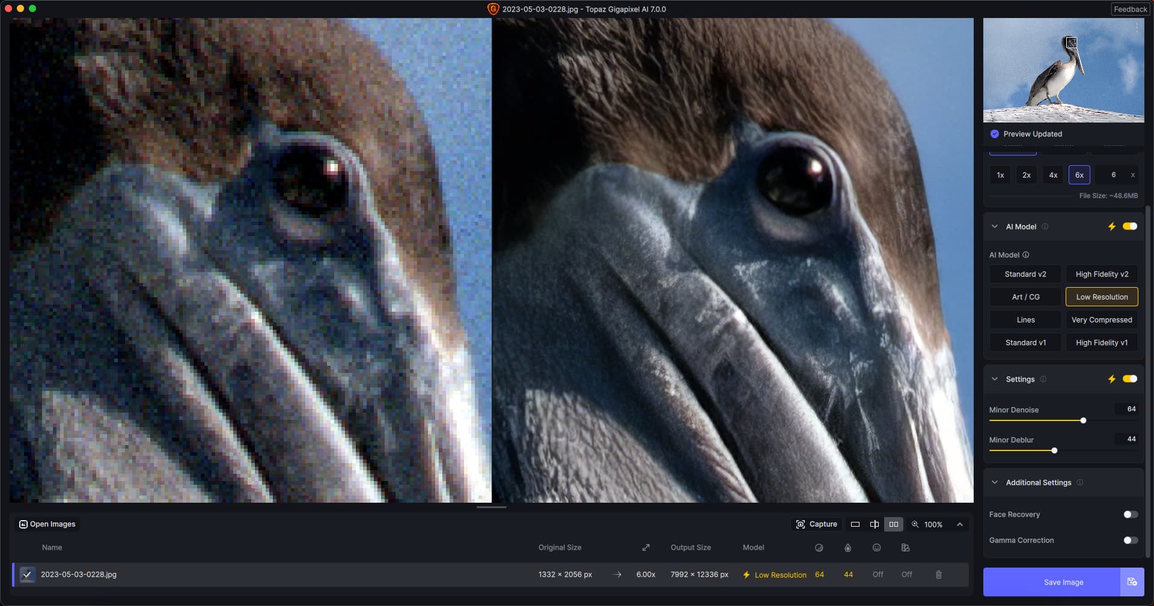Select side-by-side view layout
This screenshot has width=1154, height=606.
tap(894, 524)
